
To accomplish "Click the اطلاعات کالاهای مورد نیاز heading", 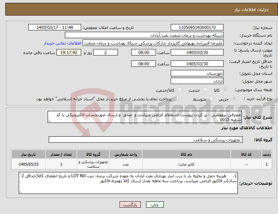I will pyautogui.click(x=247, y=128).
